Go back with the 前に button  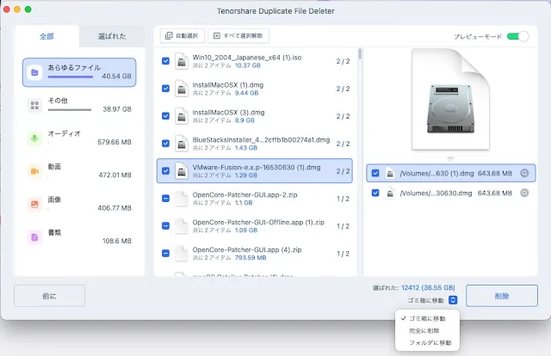(49, 296)
